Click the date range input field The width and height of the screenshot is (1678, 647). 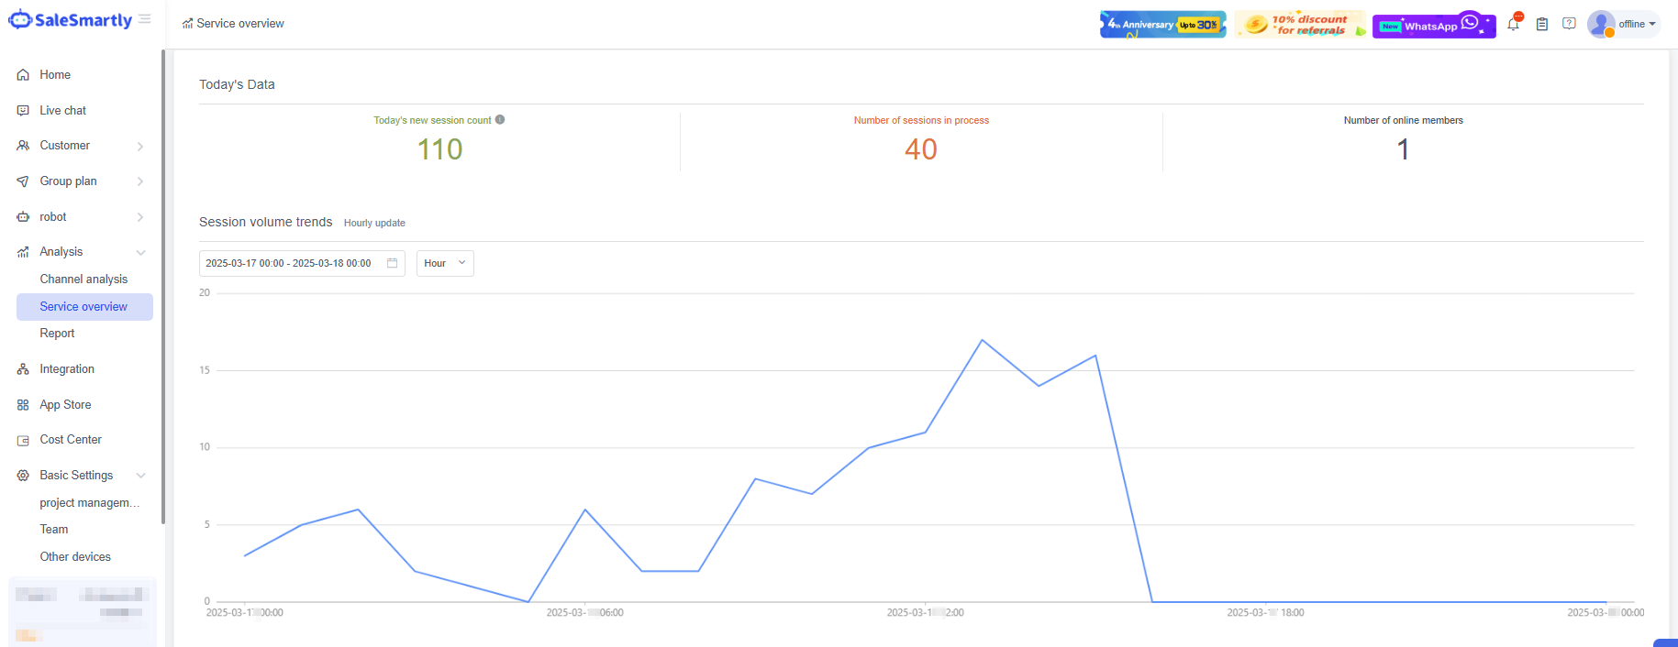[289, 263]
